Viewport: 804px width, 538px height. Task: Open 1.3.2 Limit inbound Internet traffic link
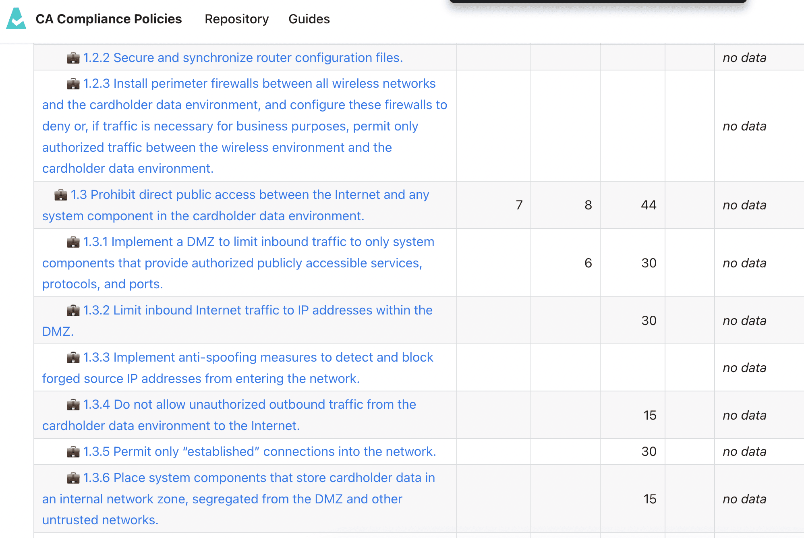click(x=238, y=321)
